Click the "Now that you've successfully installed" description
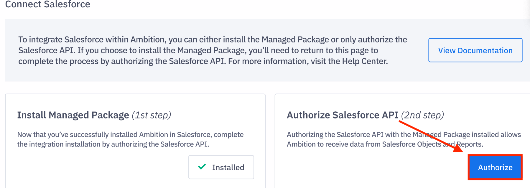530x188 pixels. pos(130,139)
